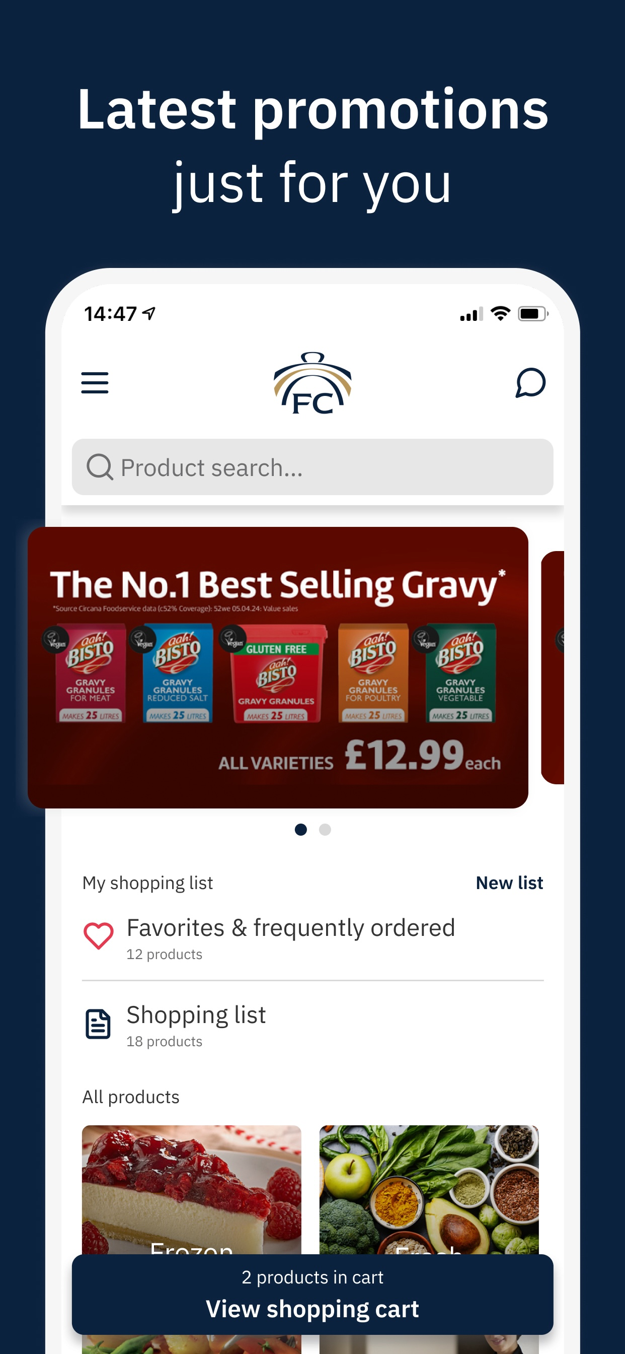Screen dimensions: 625x1354
Task: Open the Bisto gravy promotion banner
Action: pos(278,667)
